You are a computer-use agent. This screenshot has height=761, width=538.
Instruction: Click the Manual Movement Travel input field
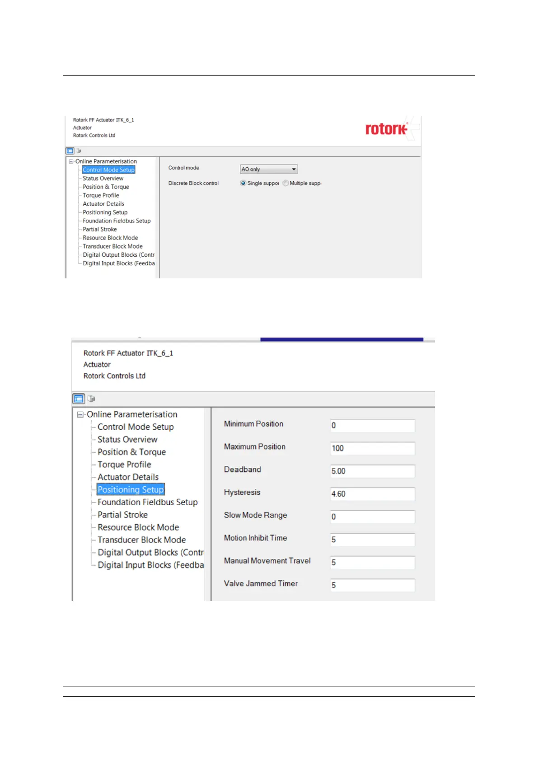[373, 563]
